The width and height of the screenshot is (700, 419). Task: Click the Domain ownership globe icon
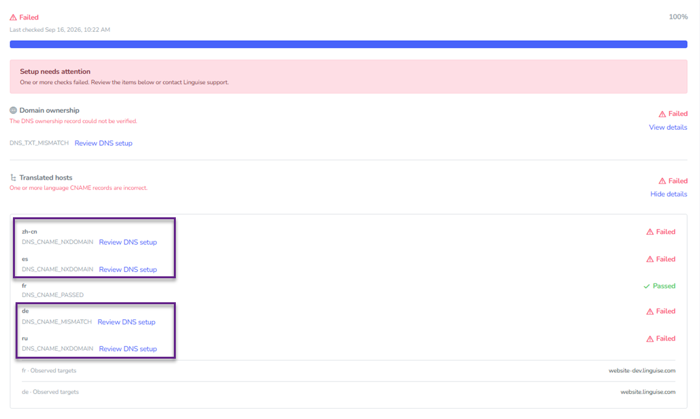click(x=14, y=110)
